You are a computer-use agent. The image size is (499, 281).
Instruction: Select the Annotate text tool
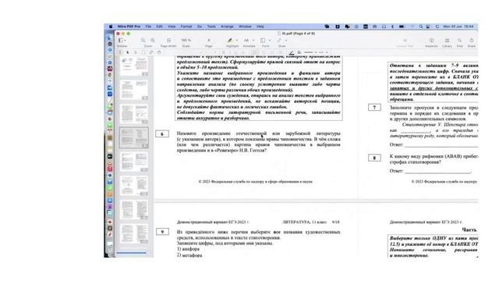246,41
